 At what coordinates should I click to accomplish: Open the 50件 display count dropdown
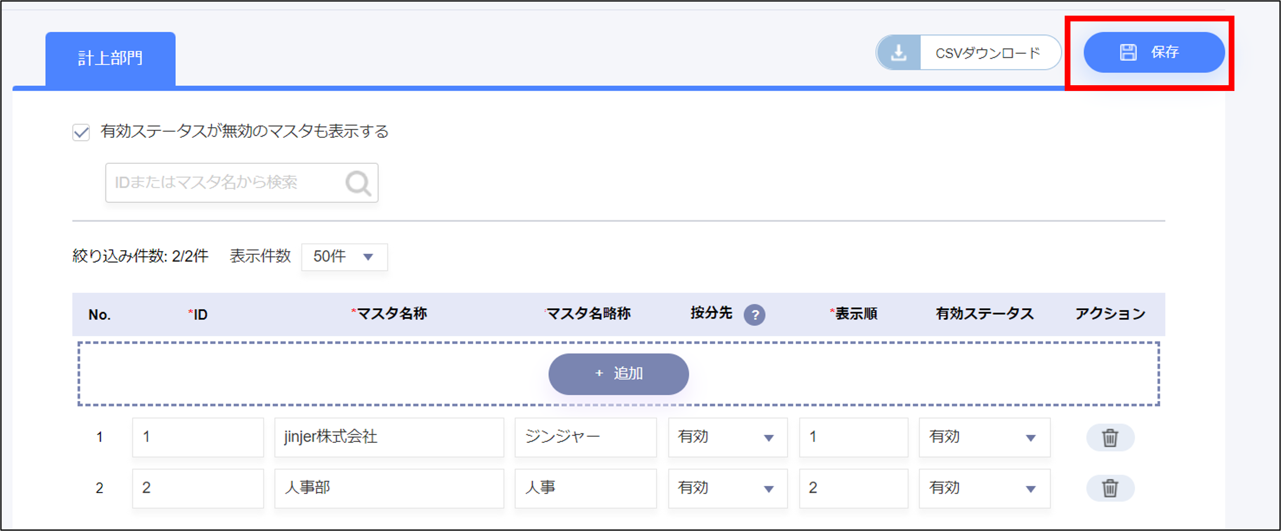click(344, 257)
